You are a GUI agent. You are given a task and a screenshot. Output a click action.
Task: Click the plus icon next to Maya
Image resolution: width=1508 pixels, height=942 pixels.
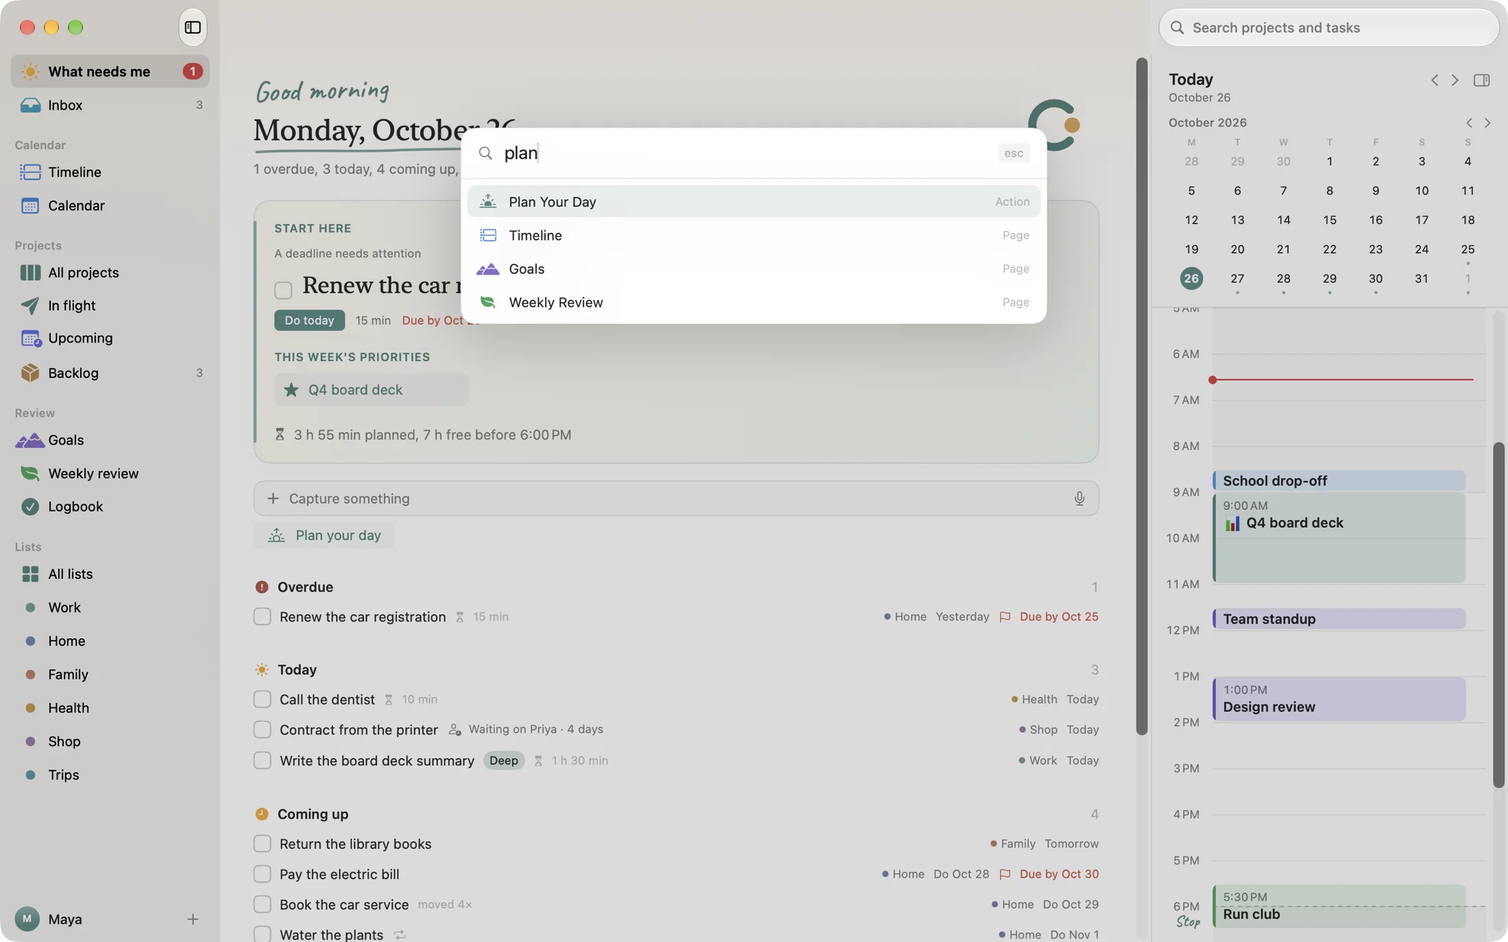coord(193,919)
